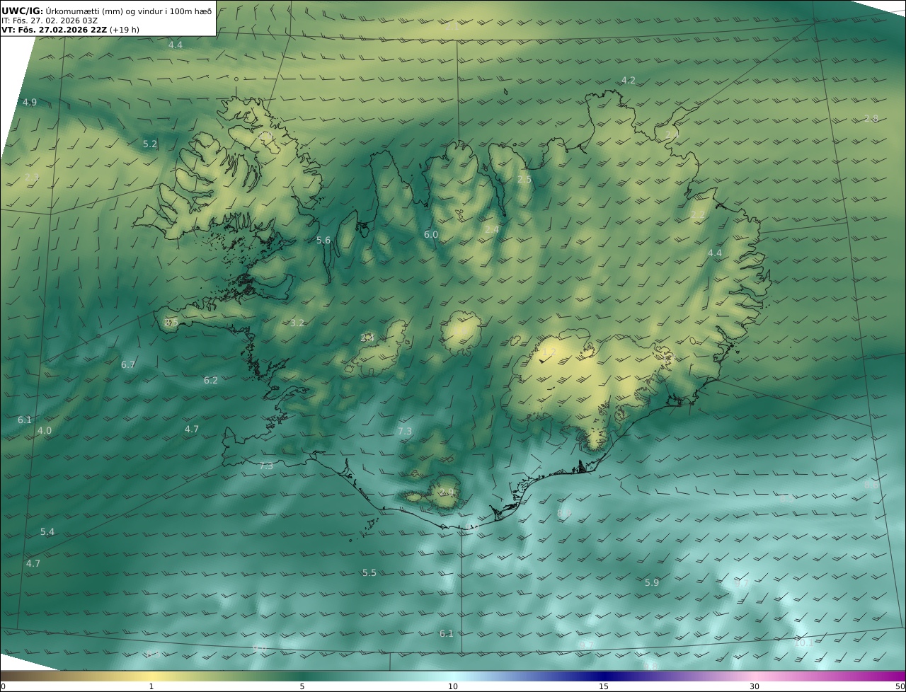Select the 15 tick on the colorbar
906x692 pixels.
tap(604, 687)
